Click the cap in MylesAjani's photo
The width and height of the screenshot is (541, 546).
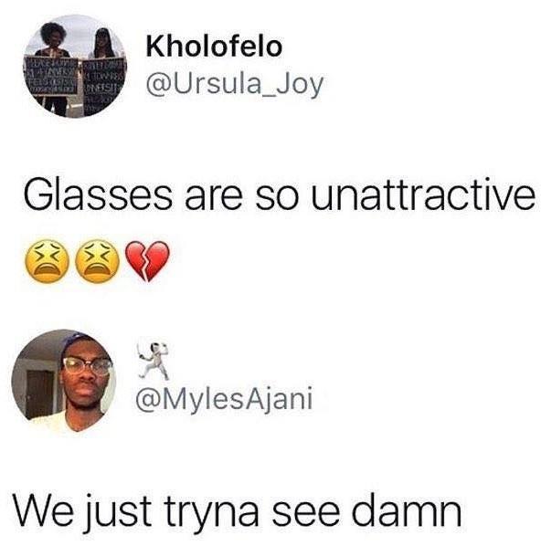click(x=82, y=345)
